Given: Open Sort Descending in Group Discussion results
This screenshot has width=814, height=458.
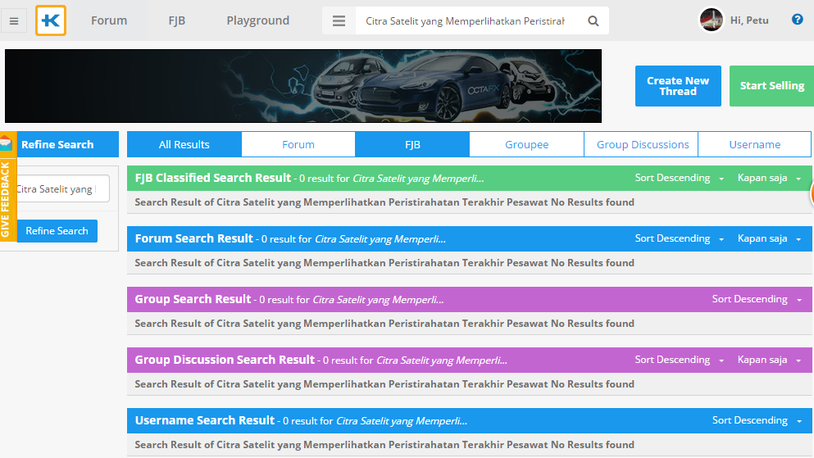Looking at the screenshot, I should point(679,360).
